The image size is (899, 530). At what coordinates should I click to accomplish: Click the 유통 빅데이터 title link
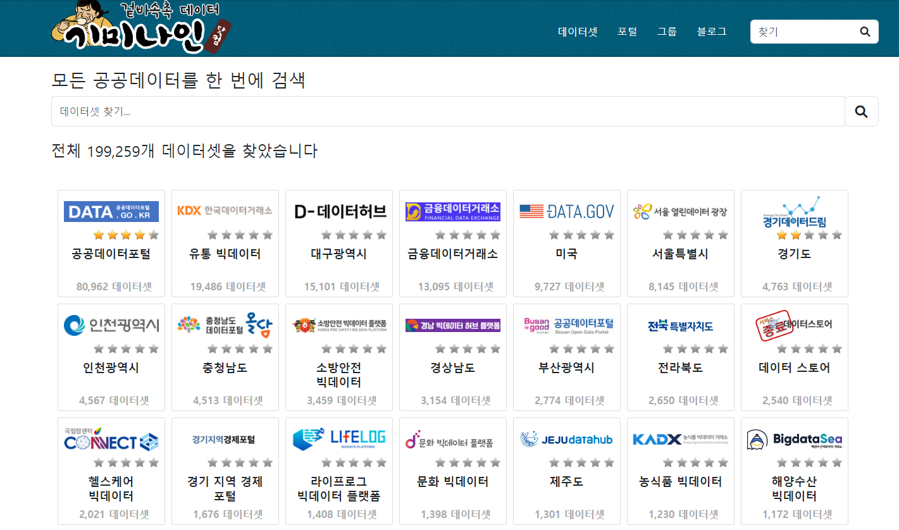[x=225, y=254]
